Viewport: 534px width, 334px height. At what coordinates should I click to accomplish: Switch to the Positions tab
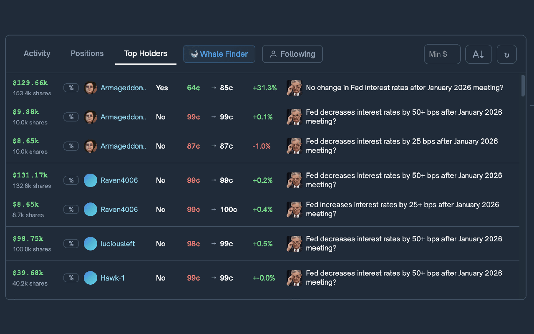pos(87,53)
